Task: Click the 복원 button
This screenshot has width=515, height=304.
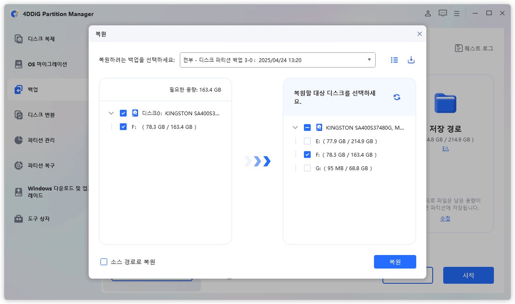Action: click(395, 262)
